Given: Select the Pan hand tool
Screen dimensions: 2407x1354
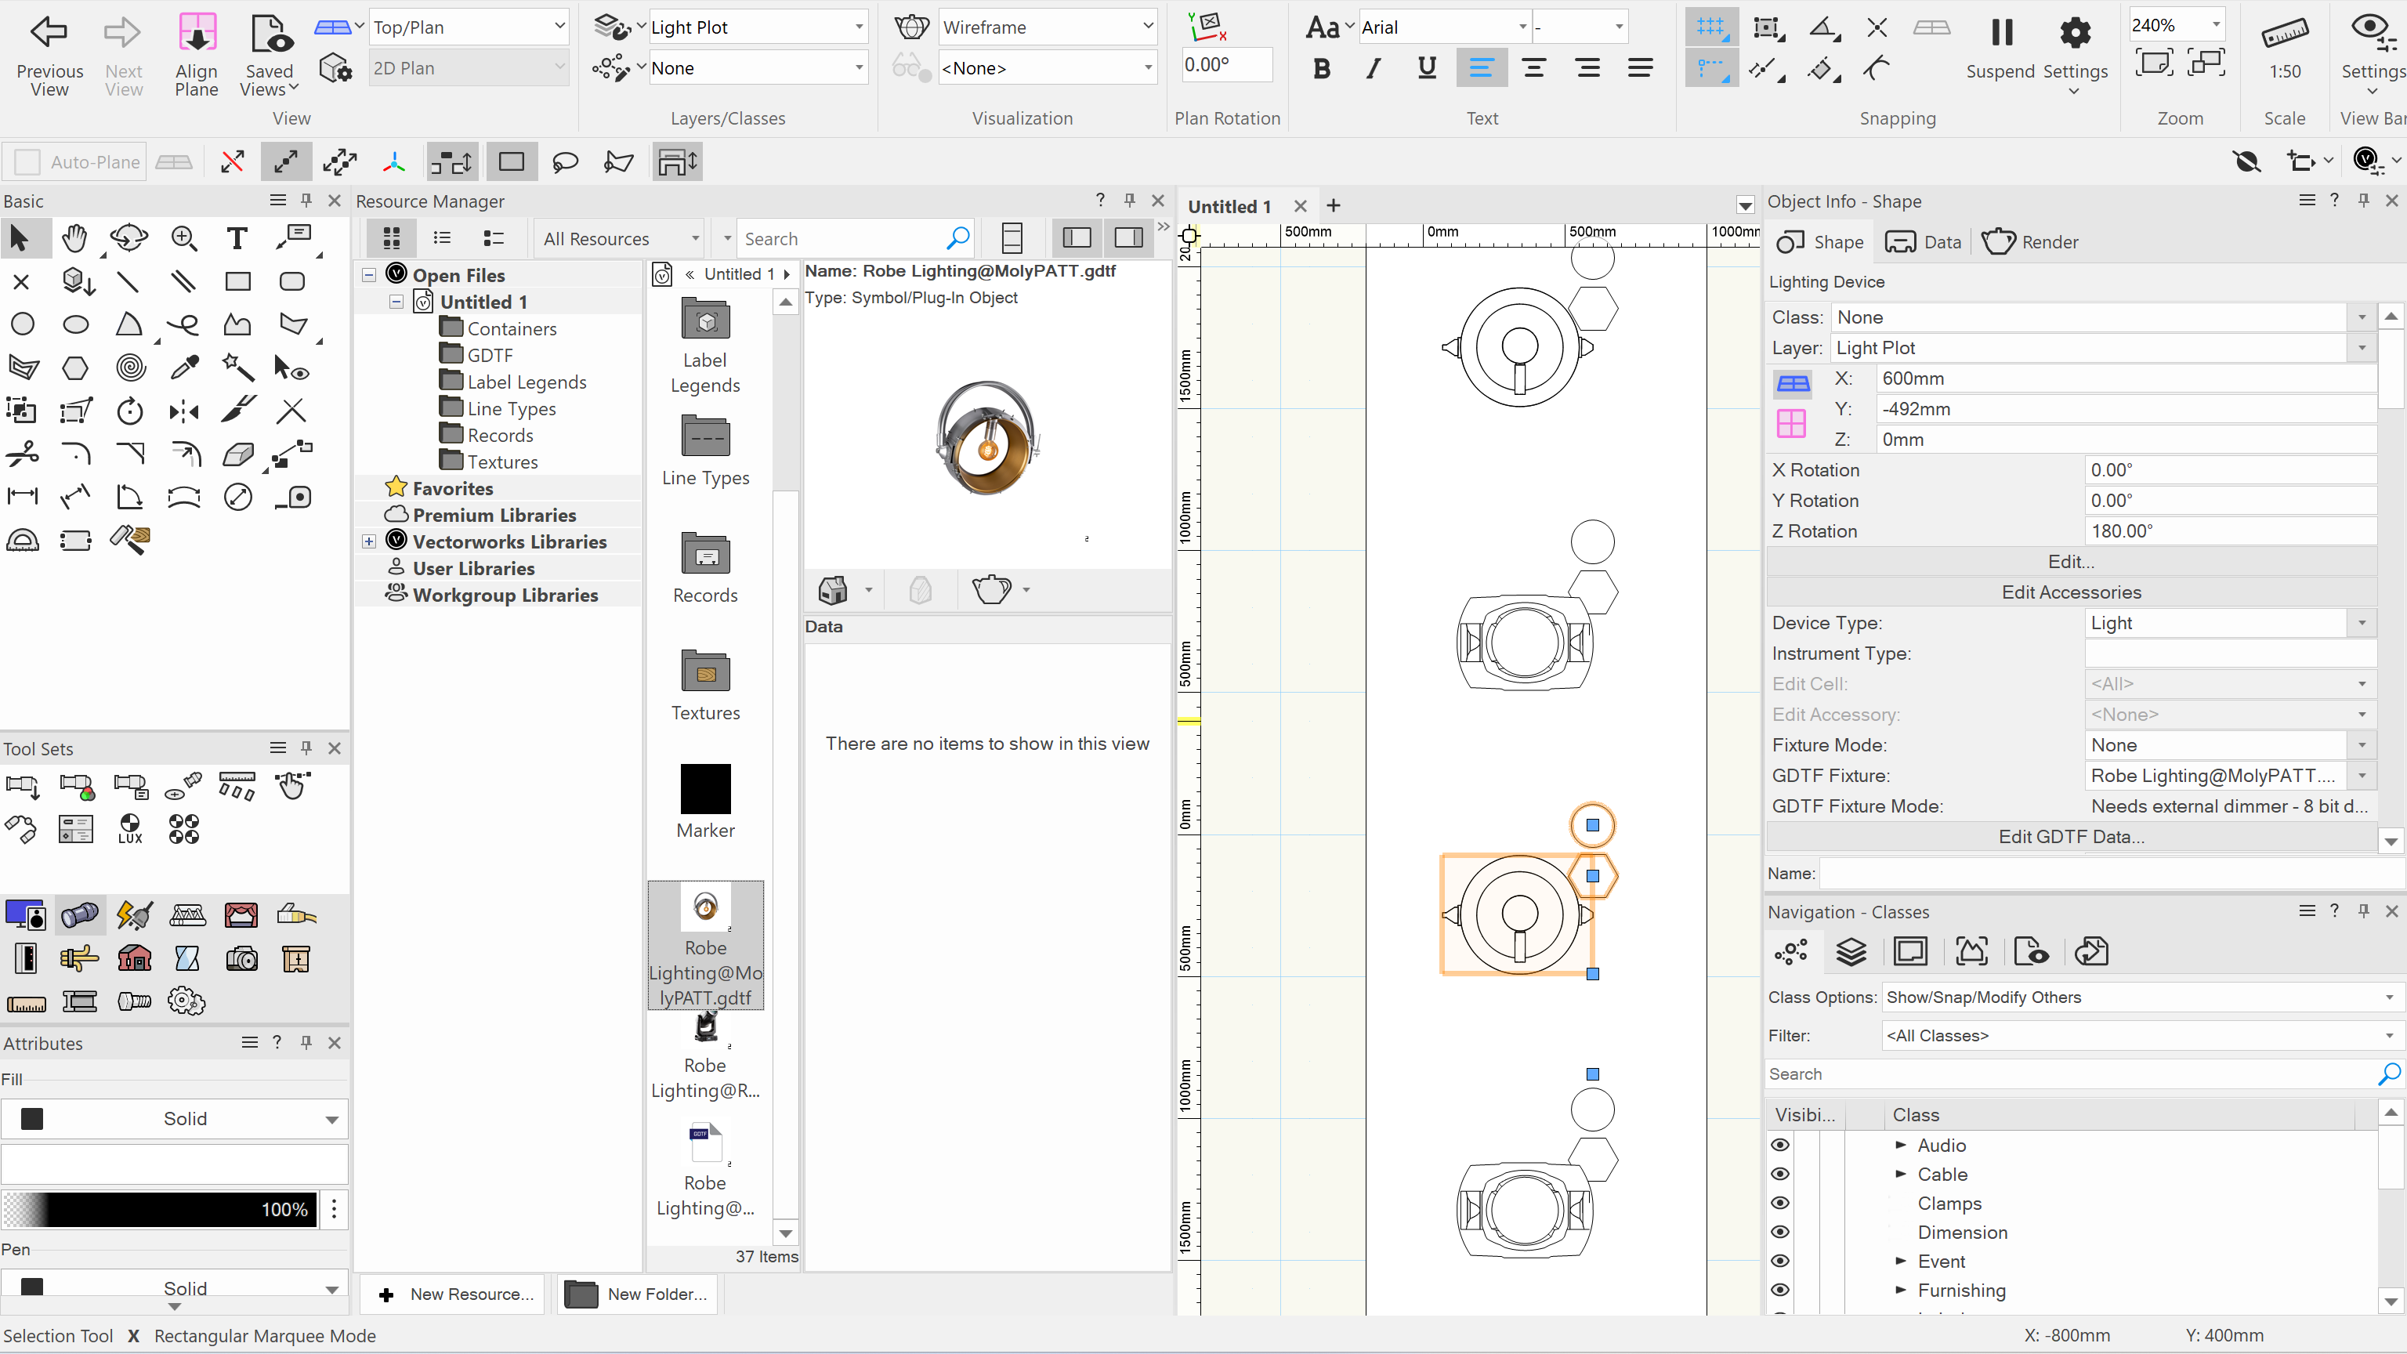Looking at the screenshot, I should point(74,238).
